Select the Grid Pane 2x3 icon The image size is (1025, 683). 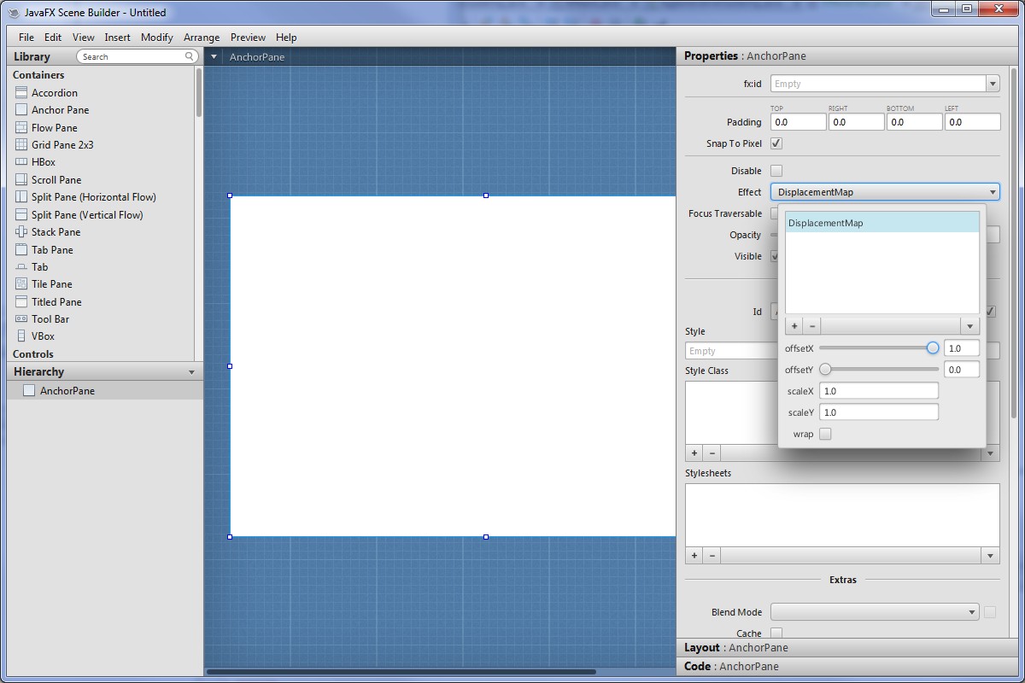[21, 145]
